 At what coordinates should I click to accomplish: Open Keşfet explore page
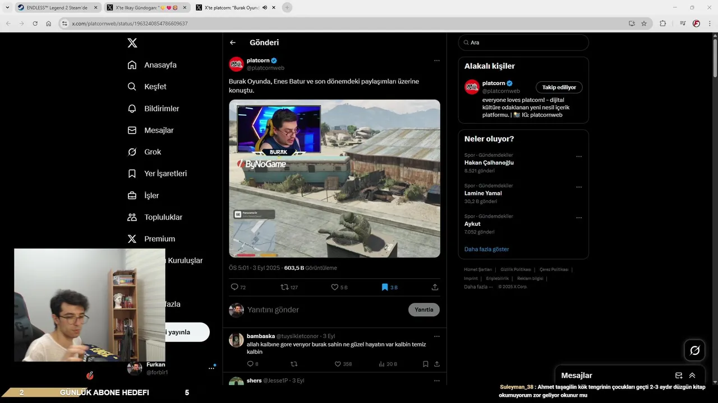[x=147, y=87]
